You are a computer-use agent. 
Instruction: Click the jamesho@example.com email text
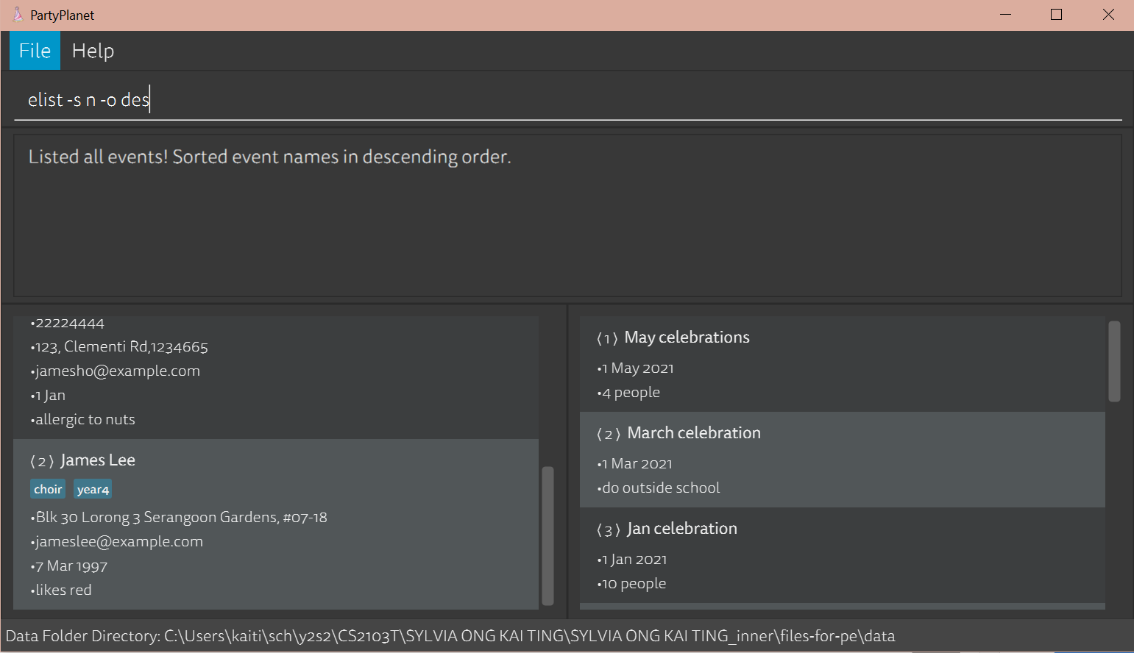point(118,371)
